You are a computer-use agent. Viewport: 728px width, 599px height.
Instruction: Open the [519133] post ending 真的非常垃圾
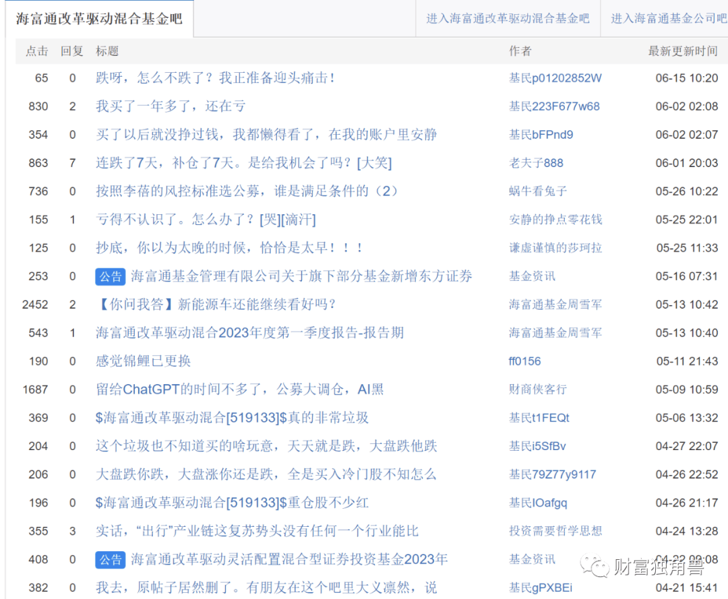click(x=232, y=418)
